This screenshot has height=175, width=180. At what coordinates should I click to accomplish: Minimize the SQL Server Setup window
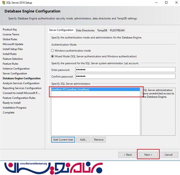click(x=156, y=3)
